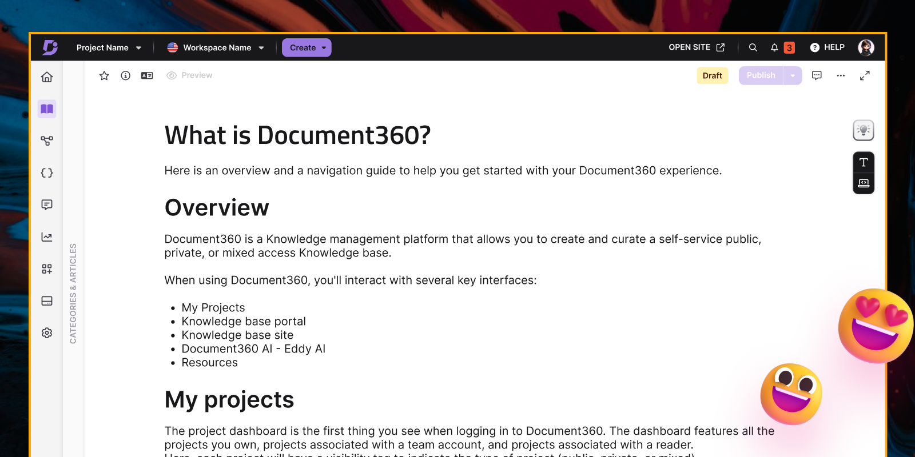The width and height of the screenshot is (915, 457).
Task: Click the 'Knowledge base portal' bullet item
Action: click(x=244, y=322)
